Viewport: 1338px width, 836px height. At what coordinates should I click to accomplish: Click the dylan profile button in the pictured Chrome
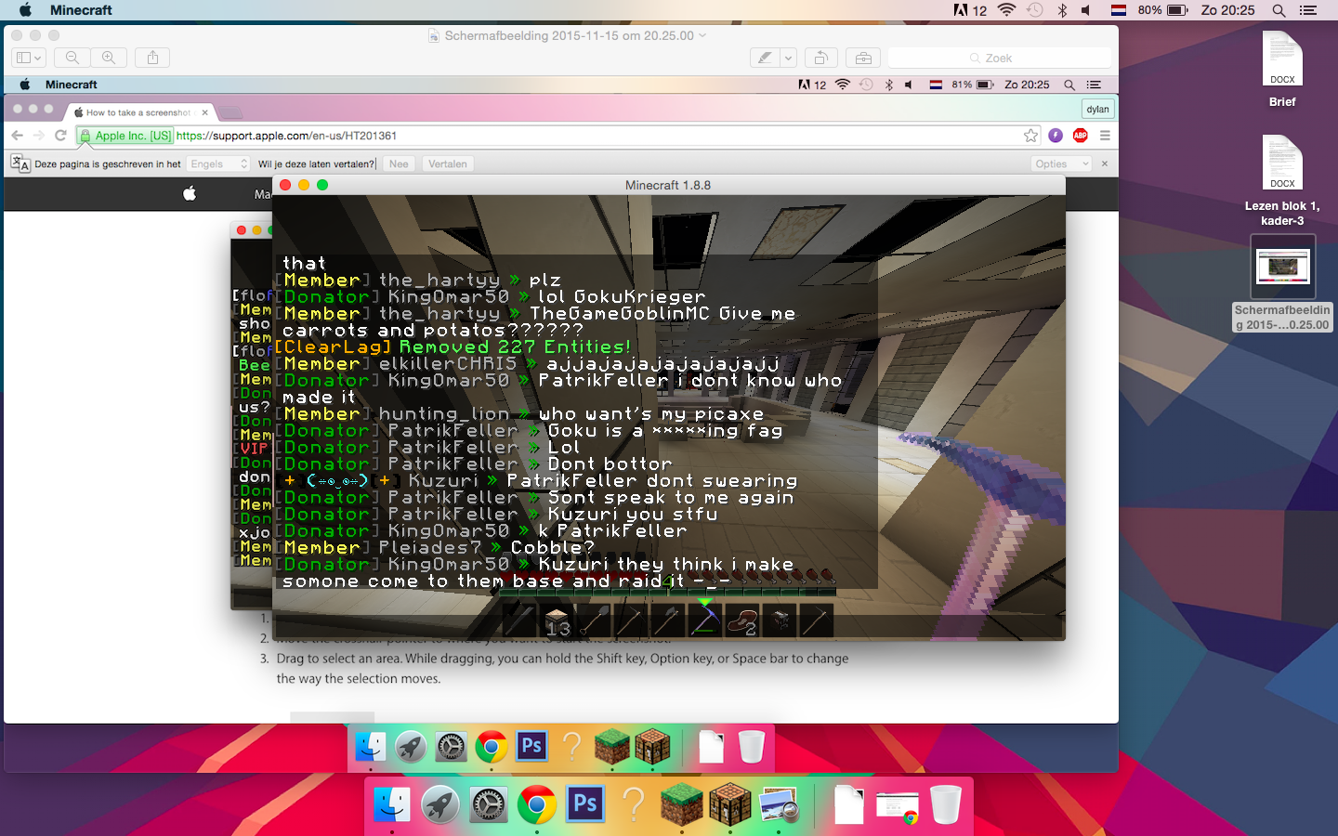pyautogui.click(x=1098, y=109)
